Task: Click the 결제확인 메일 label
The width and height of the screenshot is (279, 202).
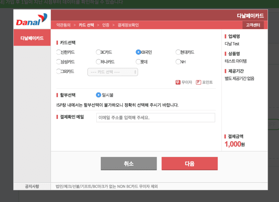Action: click(72, 117)
